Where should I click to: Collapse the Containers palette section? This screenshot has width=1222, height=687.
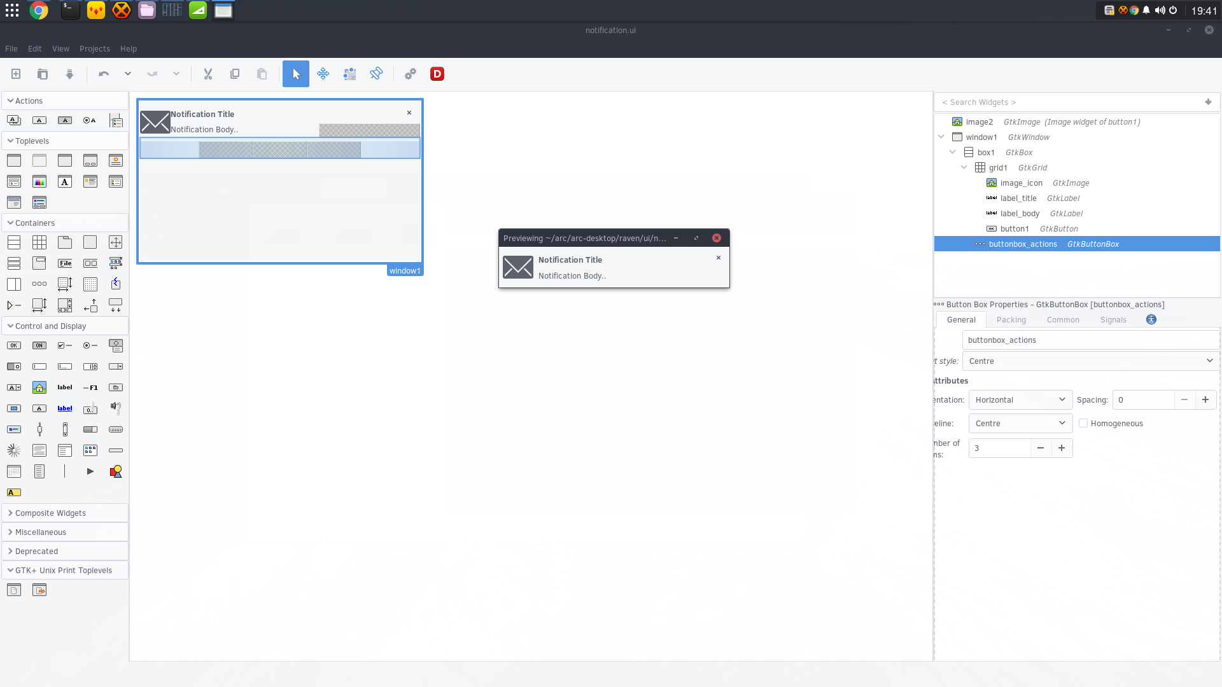click(x=65, y=223)
